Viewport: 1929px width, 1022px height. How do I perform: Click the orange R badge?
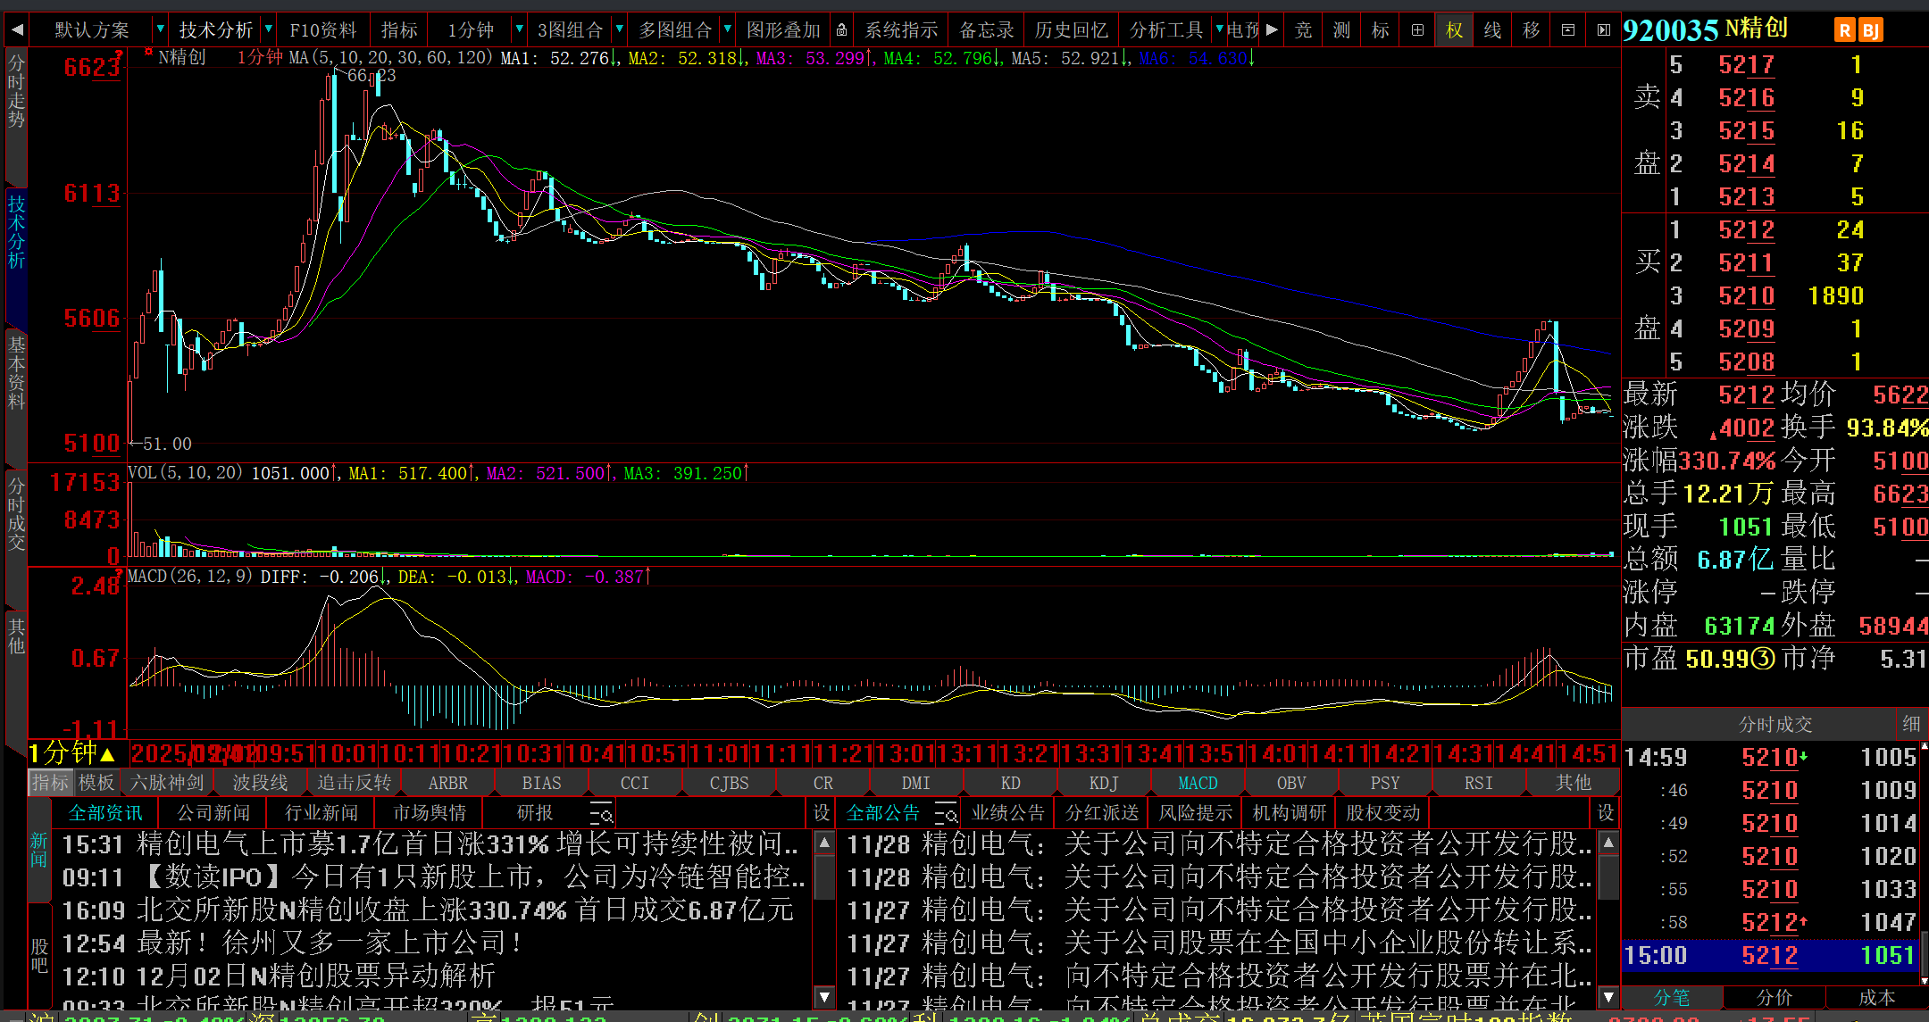tap(1845, 30)
